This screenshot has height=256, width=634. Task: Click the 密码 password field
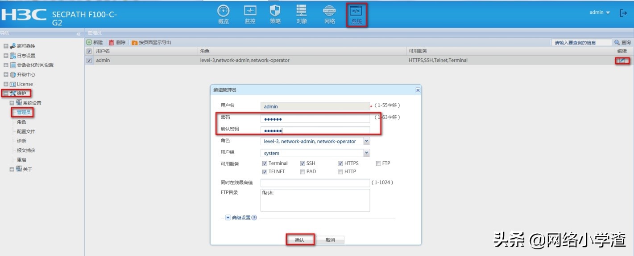[315, 118]
